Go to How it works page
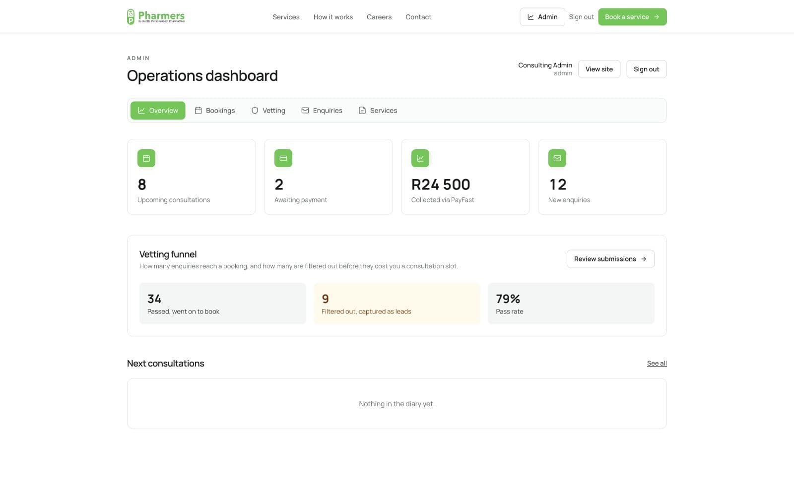The height and width of the screenshot is (496, 794). (x=333, y=17)
